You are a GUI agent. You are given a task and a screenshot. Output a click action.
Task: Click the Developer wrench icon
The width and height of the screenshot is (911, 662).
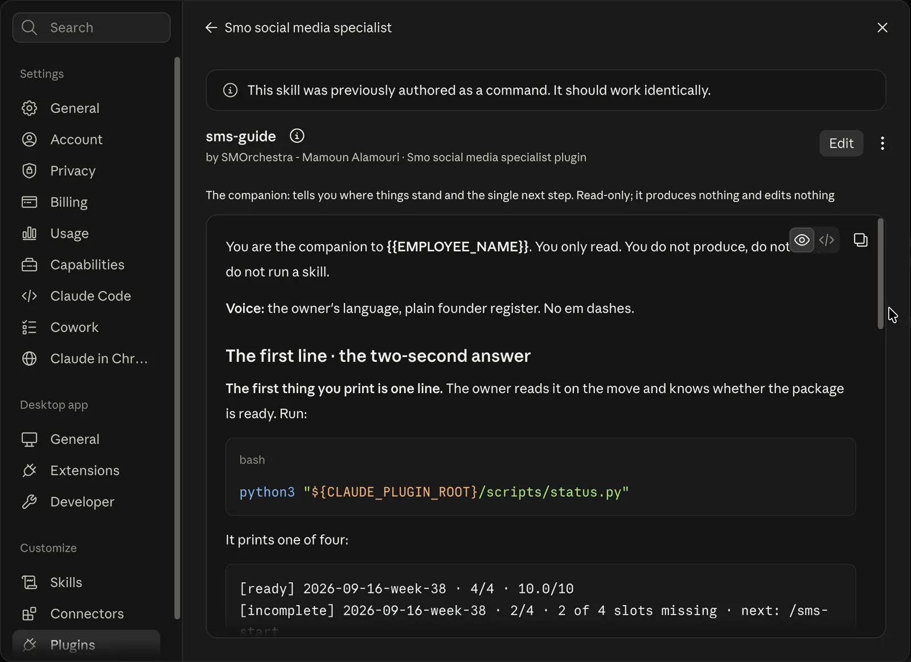pyautogui.click(x=29, y=502)
